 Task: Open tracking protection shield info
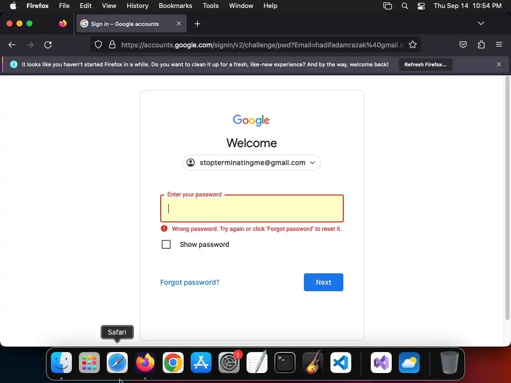coord(98,44)
